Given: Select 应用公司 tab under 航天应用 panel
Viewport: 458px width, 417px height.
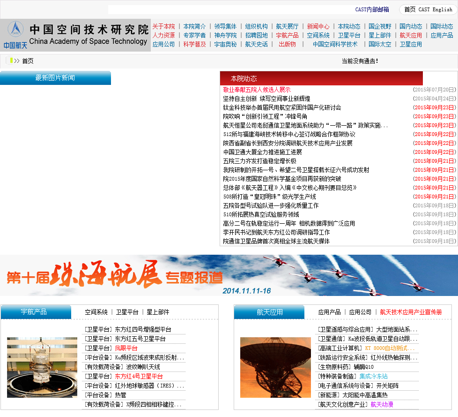Looking at the screenshot, I should 360,312.
